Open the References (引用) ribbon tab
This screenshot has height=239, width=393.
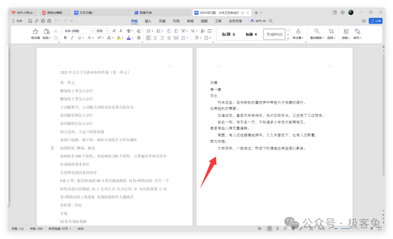coord(176,21)
